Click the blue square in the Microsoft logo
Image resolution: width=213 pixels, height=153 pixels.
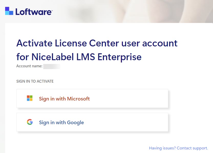28,100
